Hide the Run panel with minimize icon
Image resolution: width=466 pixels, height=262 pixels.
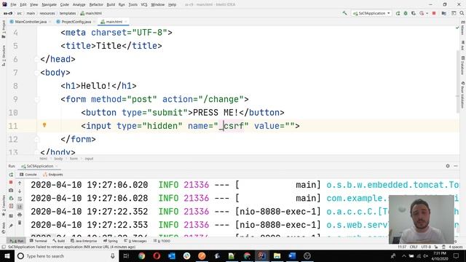(x=456, y=166)
